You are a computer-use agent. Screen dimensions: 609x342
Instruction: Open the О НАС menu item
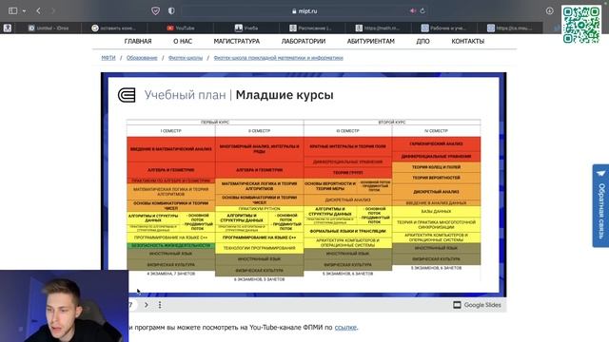point(183,41)
